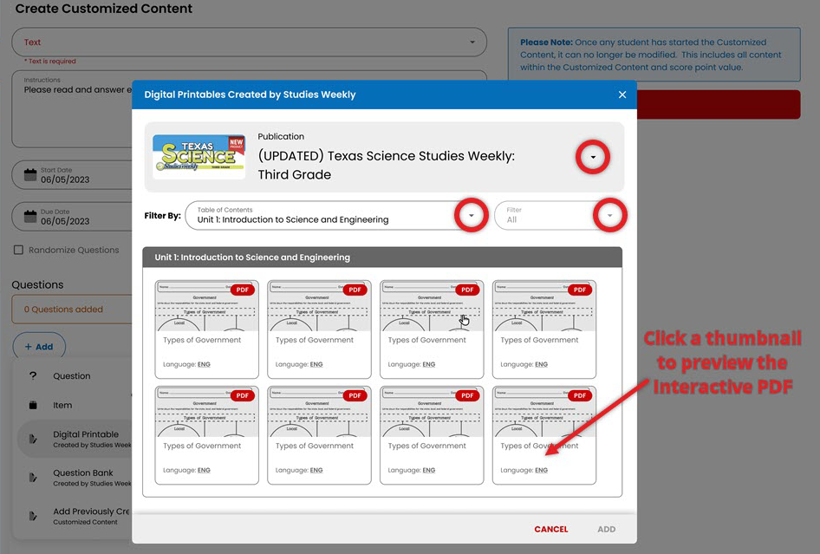
Task: Open the Publication dropdown arrow
Action: (x=593, y=157)
